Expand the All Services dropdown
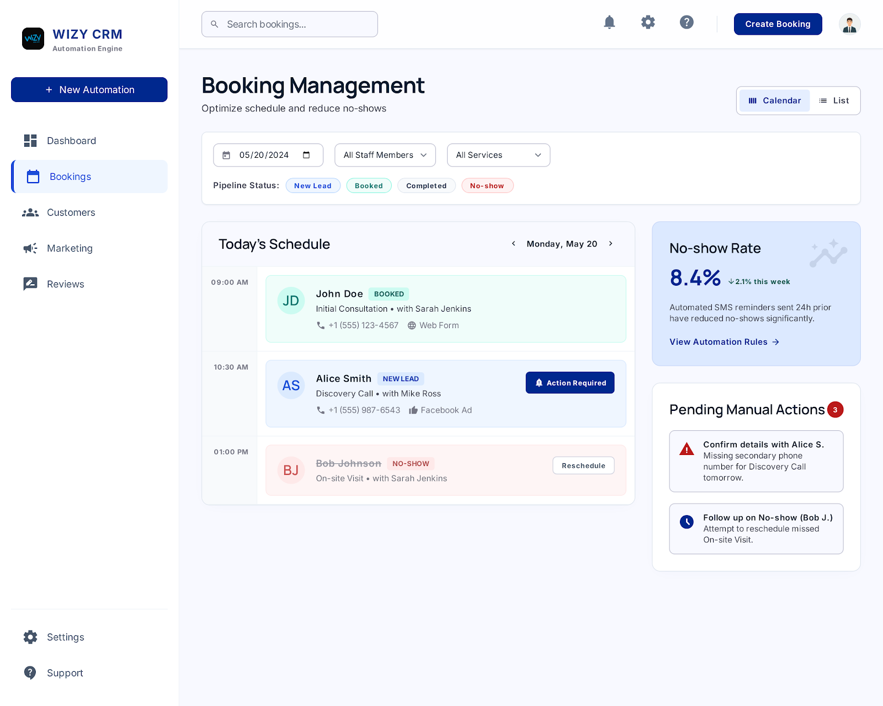 coord(498,155)
